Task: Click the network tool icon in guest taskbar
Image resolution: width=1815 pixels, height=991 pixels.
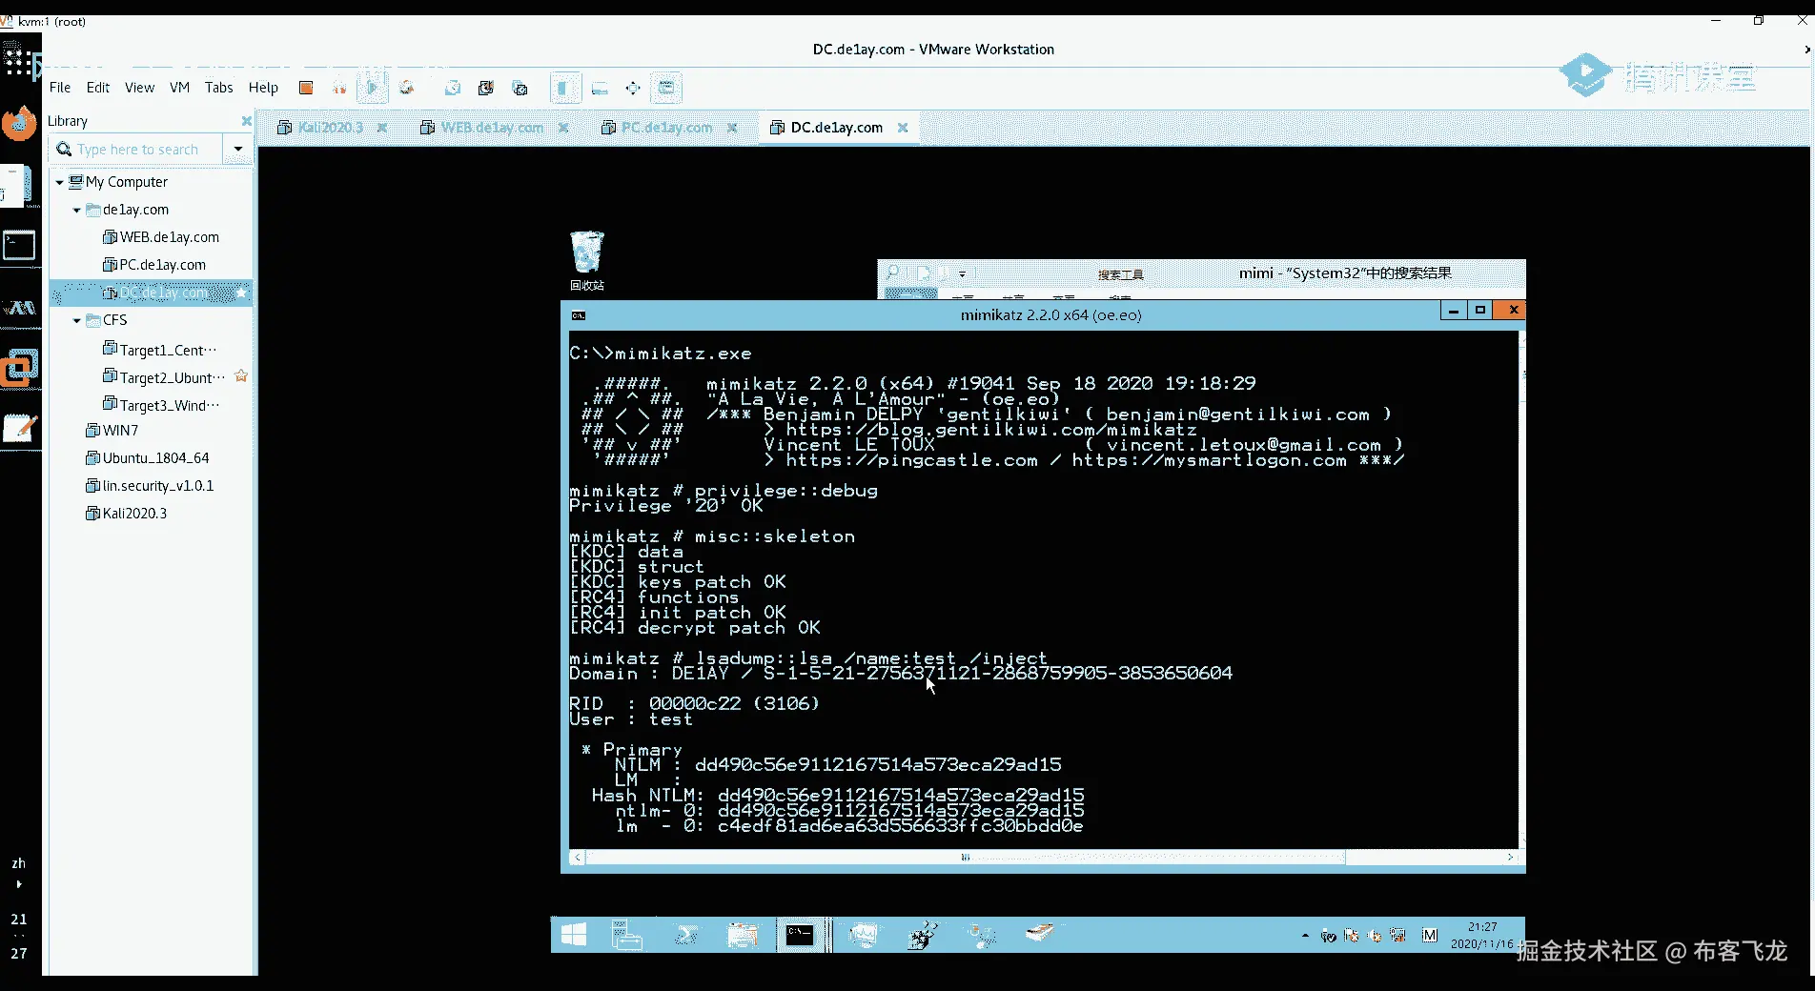Action: (981, 936)
